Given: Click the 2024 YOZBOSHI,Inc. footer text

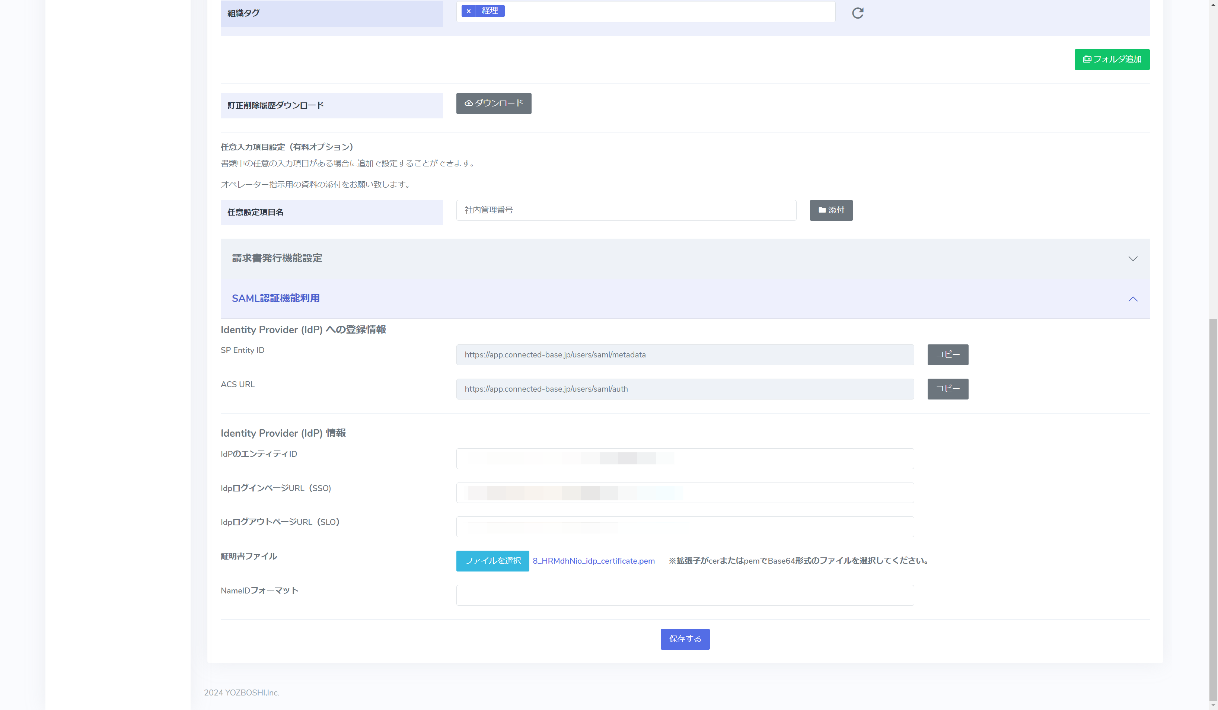Looking at the screenshot, I should pyautogui.click(x=242, y=693).
